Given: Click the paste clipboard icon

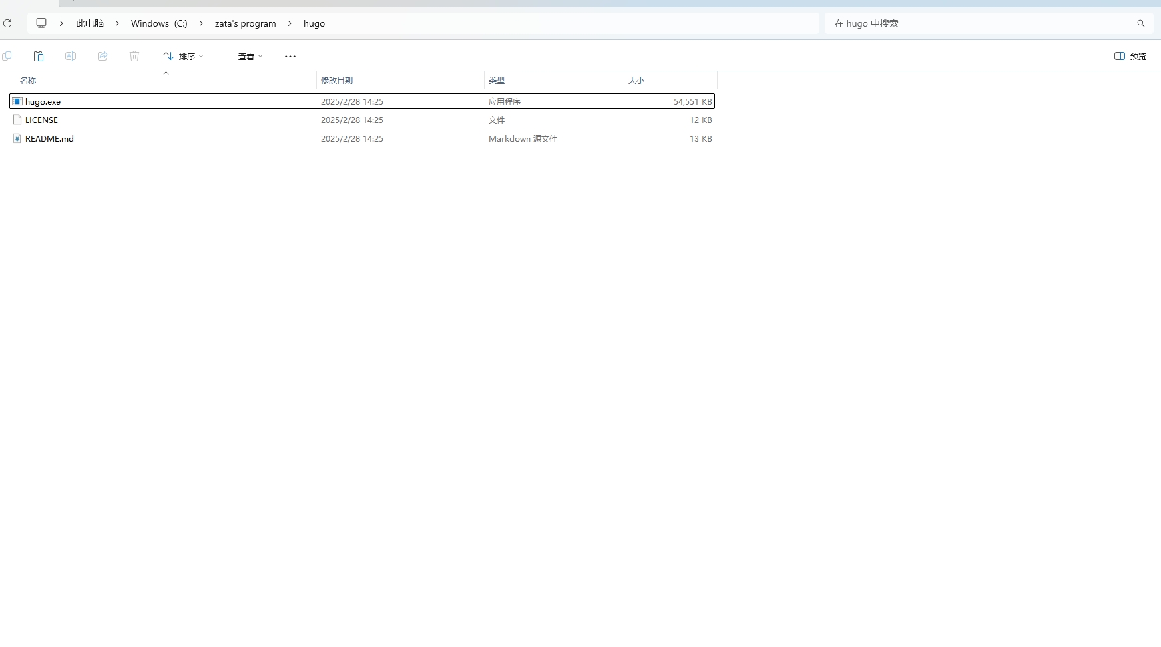Looking at the screenshot, I should point(39,56).
